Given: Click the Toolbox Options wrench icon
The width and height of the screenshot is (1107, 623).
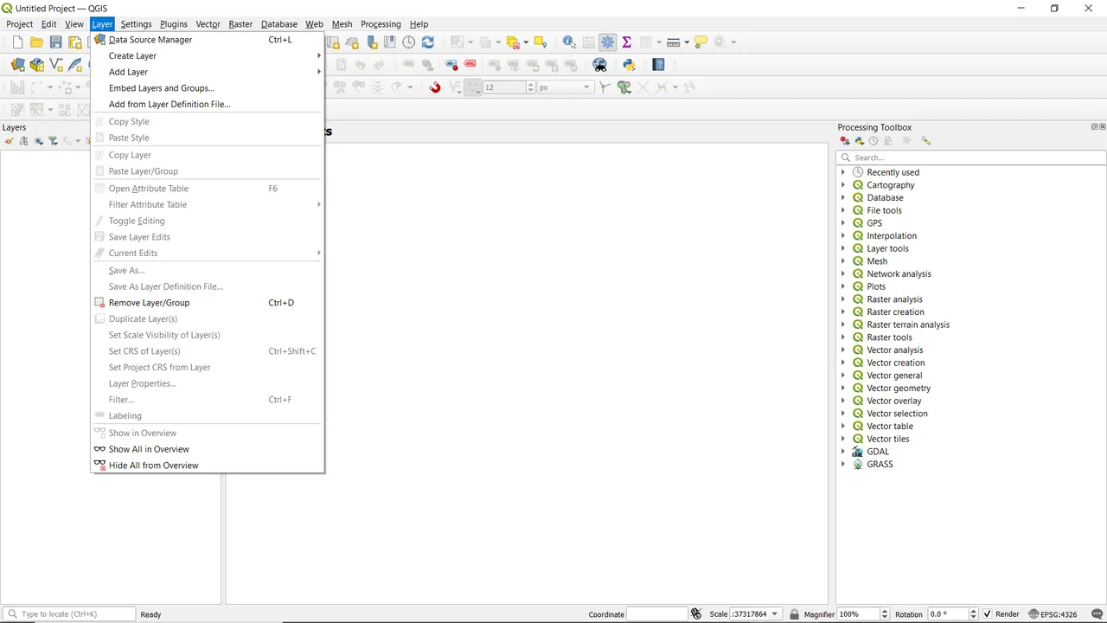Looking at the screenshot, I should tap(925, 141).
